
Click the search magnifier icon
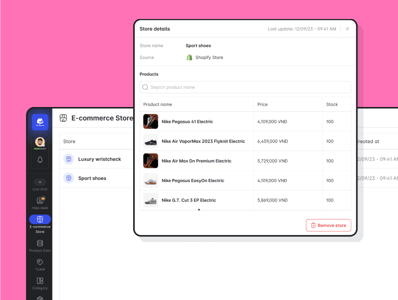point(145,87)
